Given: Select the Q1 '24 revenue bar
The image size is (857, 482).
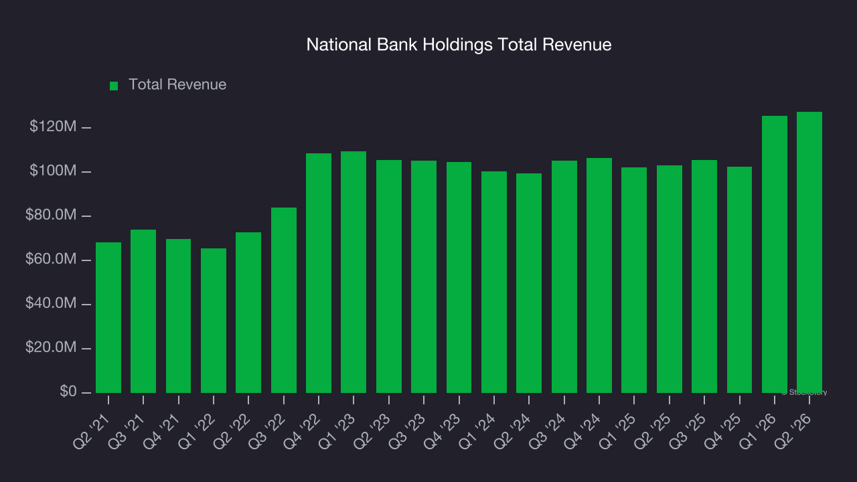Looking at the screenshot, I should (x=494, y=282).
